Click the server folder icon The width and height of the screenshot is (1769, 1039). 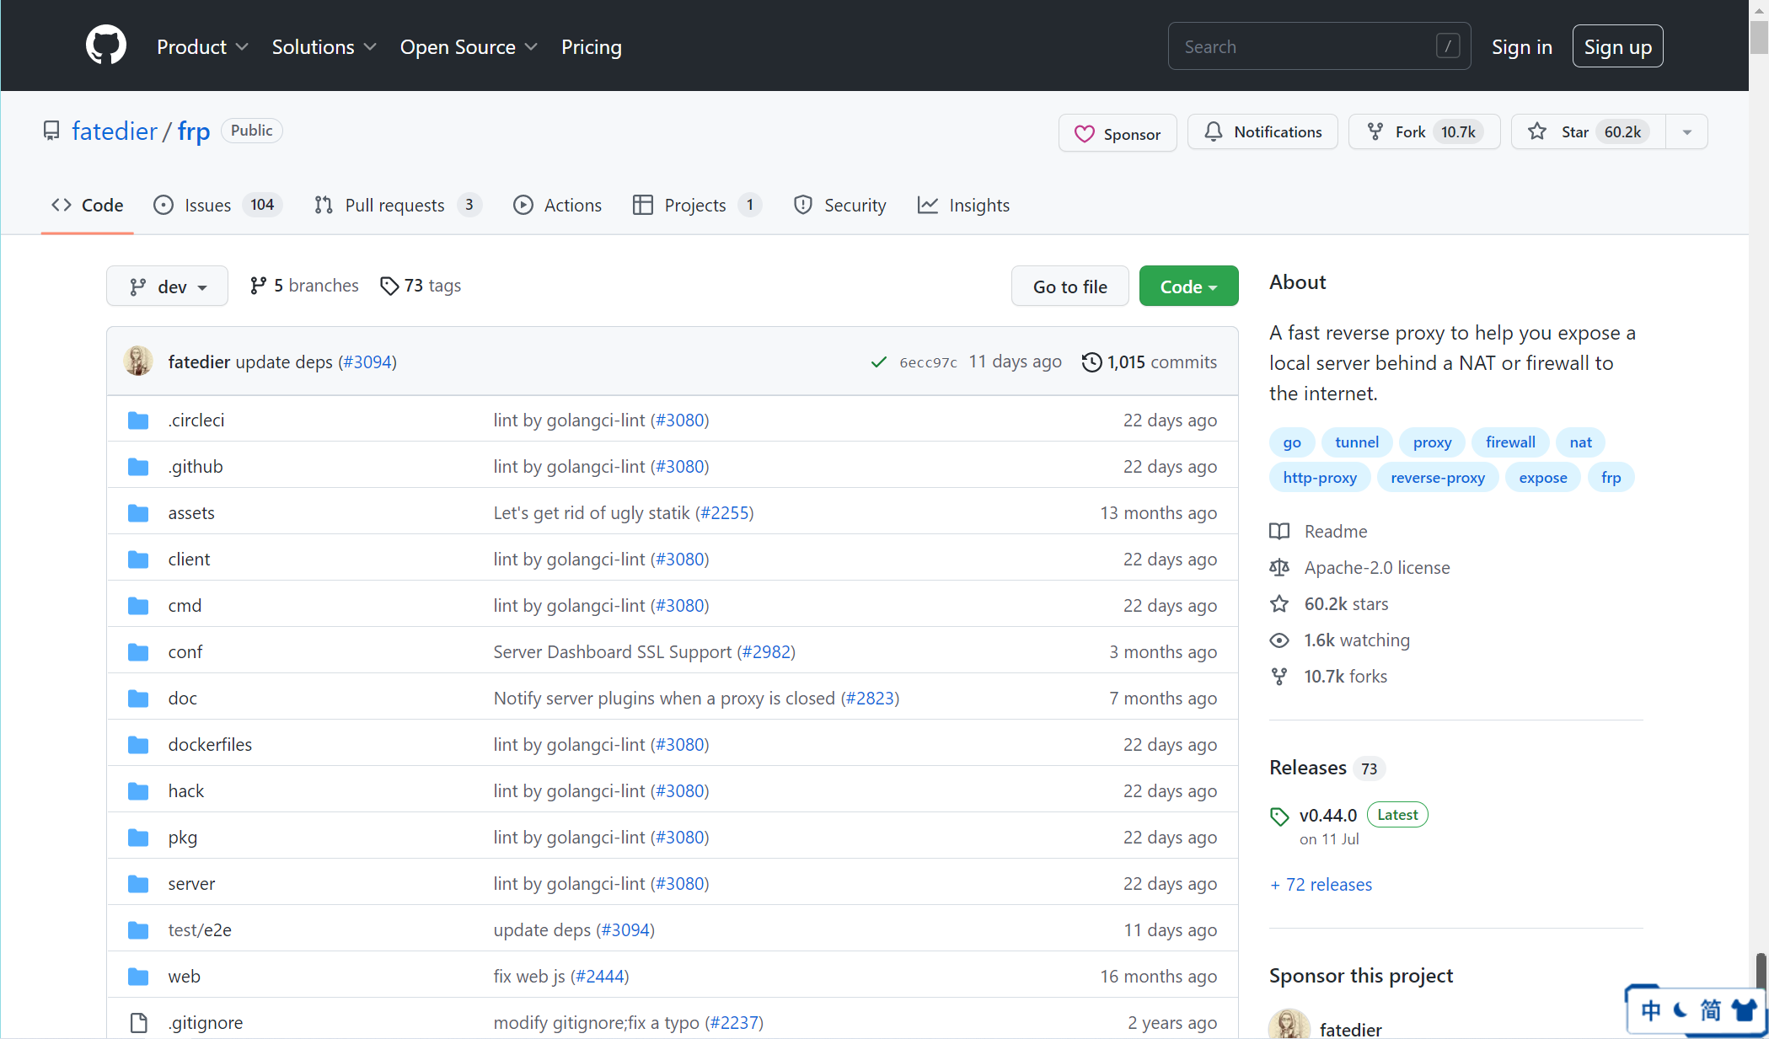[x=138, y=883]
